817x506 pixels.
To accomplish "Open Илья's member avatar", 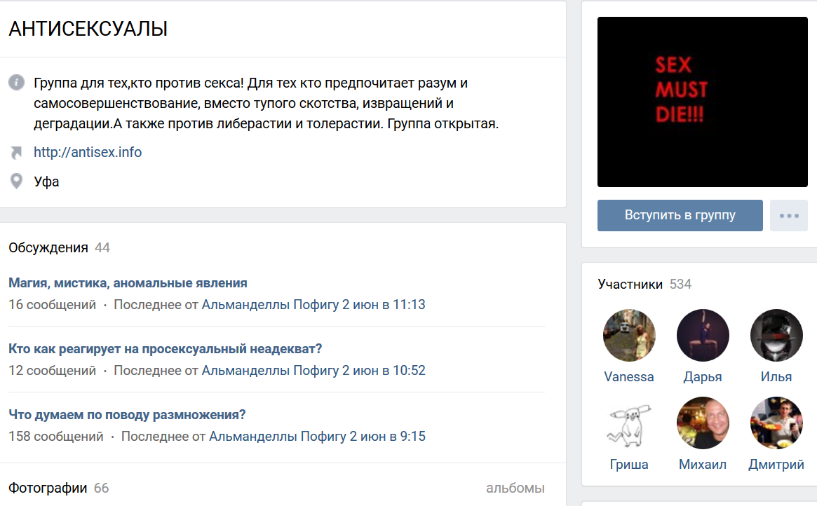I will tap(776, 335).
